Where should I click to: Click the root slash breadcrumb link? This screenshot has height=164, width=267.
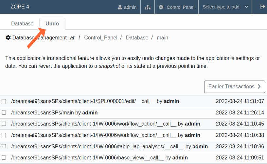point(79,37)
